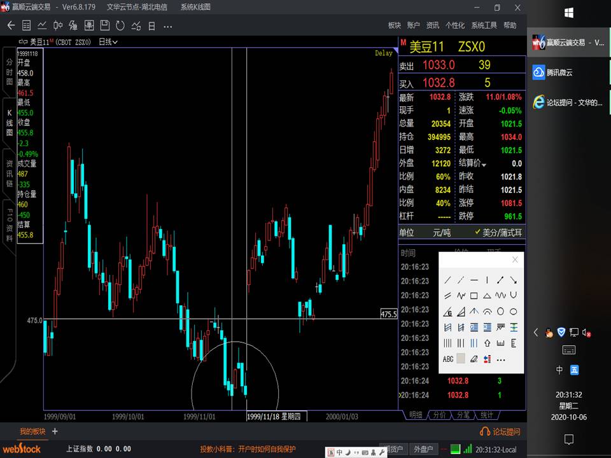Choose the up arrow marker tool

[x=487, y=343]
